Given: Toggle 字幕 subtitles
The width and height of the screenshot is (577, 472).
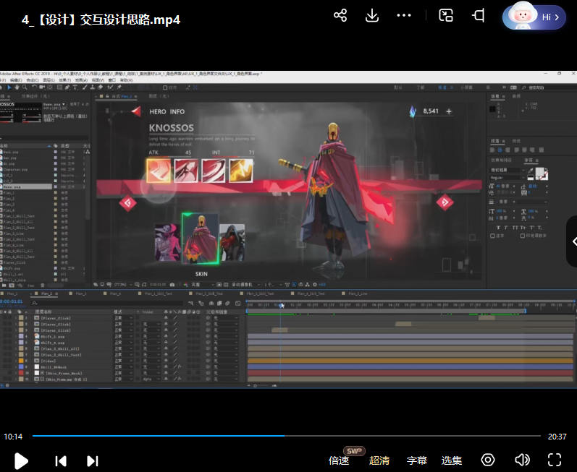Looking at the screenshot, I should point(417,460).
